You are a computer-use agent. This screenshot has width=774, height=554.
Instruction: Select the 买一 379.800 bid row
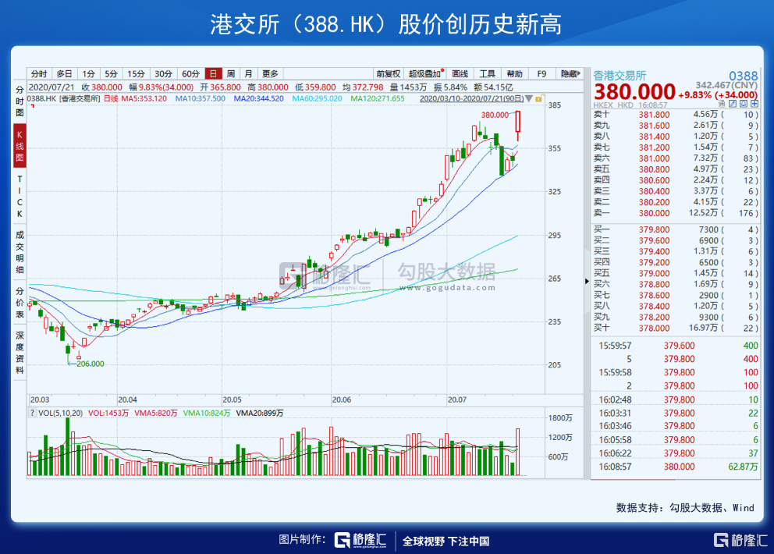click(675, 229)
